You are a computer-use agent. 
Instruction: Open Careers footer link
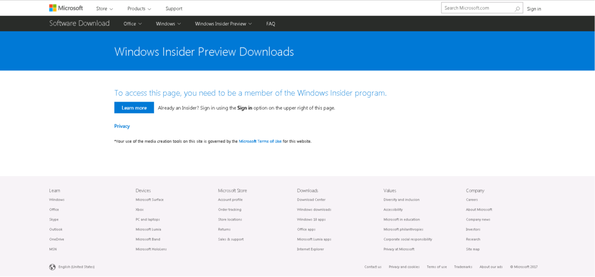(472, 200)
